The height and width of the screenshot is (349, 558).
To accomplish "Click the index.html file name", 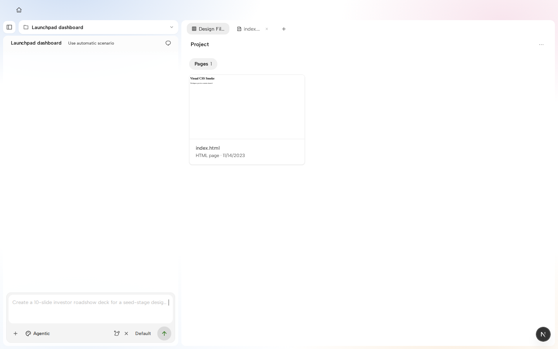I will pos(208,148).
